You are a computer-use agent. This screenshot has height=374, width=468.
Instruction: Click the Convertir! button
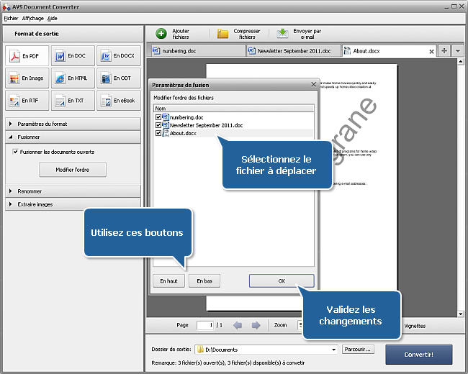[x=418, y=355]
